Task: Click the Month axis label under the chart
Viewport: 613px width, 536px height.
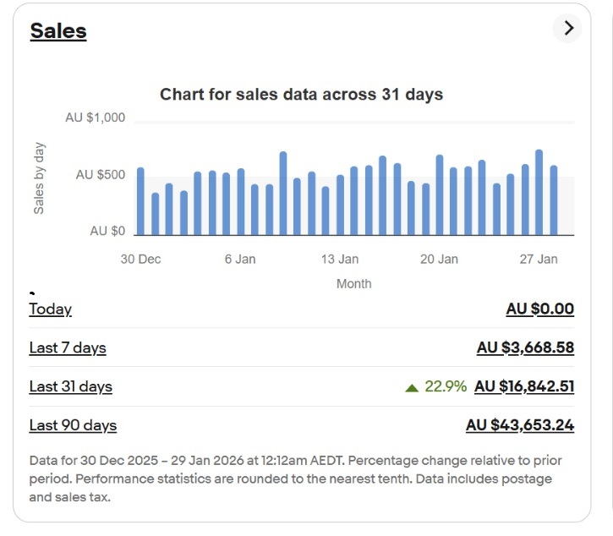Action: pos(353,284)
